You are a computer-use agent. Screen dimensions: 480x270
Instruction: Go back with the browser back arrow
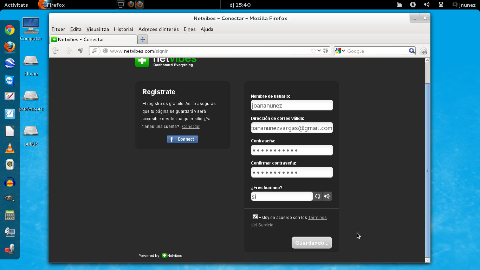point(56,51)
